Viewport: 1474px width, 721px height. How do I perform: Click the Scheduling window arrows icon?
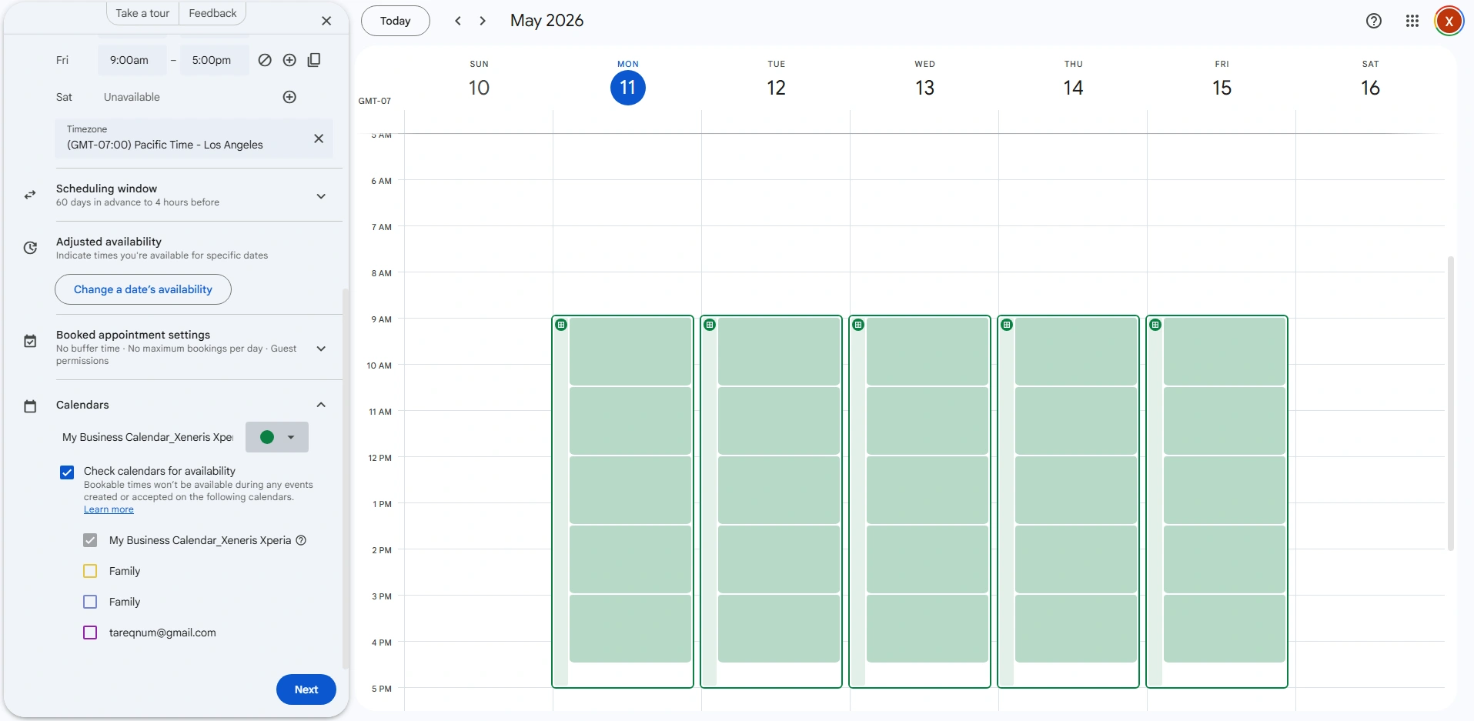coord(30,195)
